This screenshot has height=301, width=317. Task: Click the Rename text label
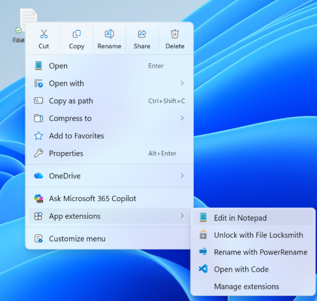(x=109, y=46)
